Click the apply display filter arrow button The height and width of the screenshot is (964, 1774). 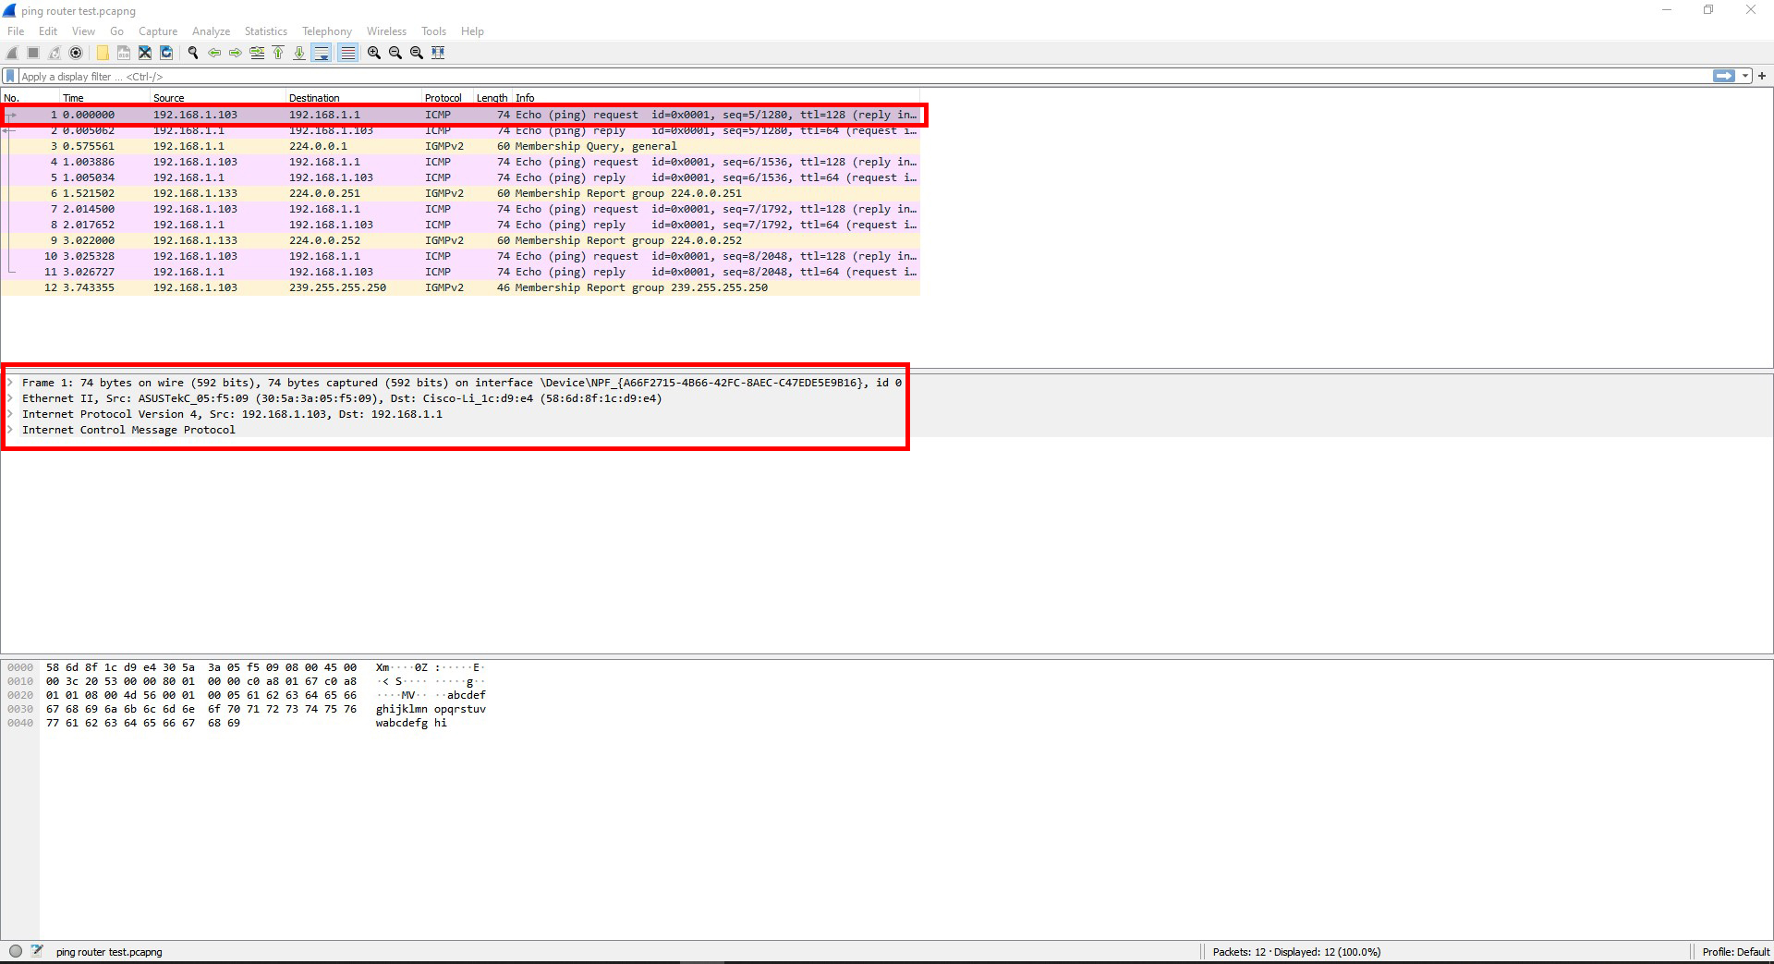point(1723,77)
